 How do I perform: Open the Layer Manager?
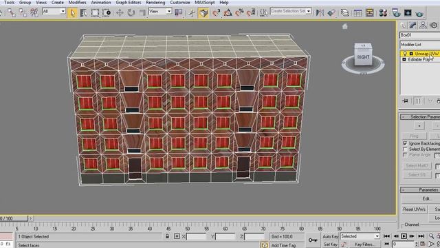tap(344, 12)
